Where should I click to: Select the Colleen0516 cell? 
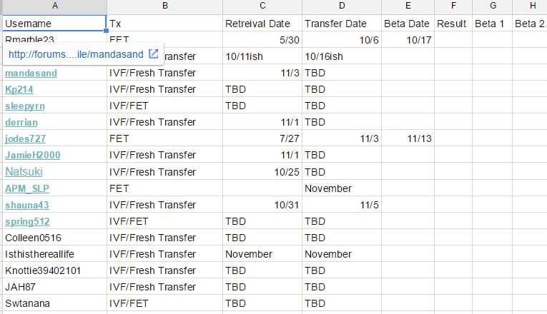click(54, 238)
